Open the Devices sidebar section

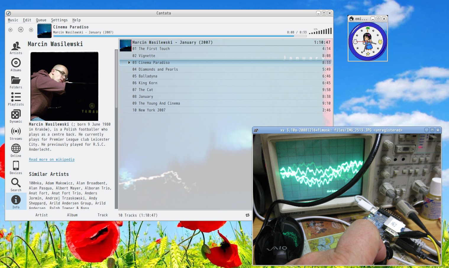click(x=16, y=168)
